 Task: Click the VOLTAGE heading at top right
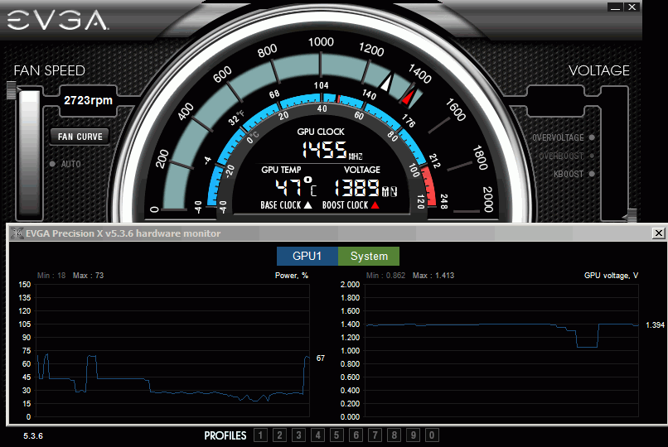[x=599, y=70]
